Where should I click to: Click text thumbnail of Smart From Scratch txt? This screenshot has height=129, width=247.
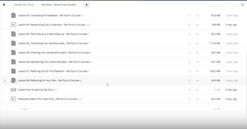click(x=14, y=90)
